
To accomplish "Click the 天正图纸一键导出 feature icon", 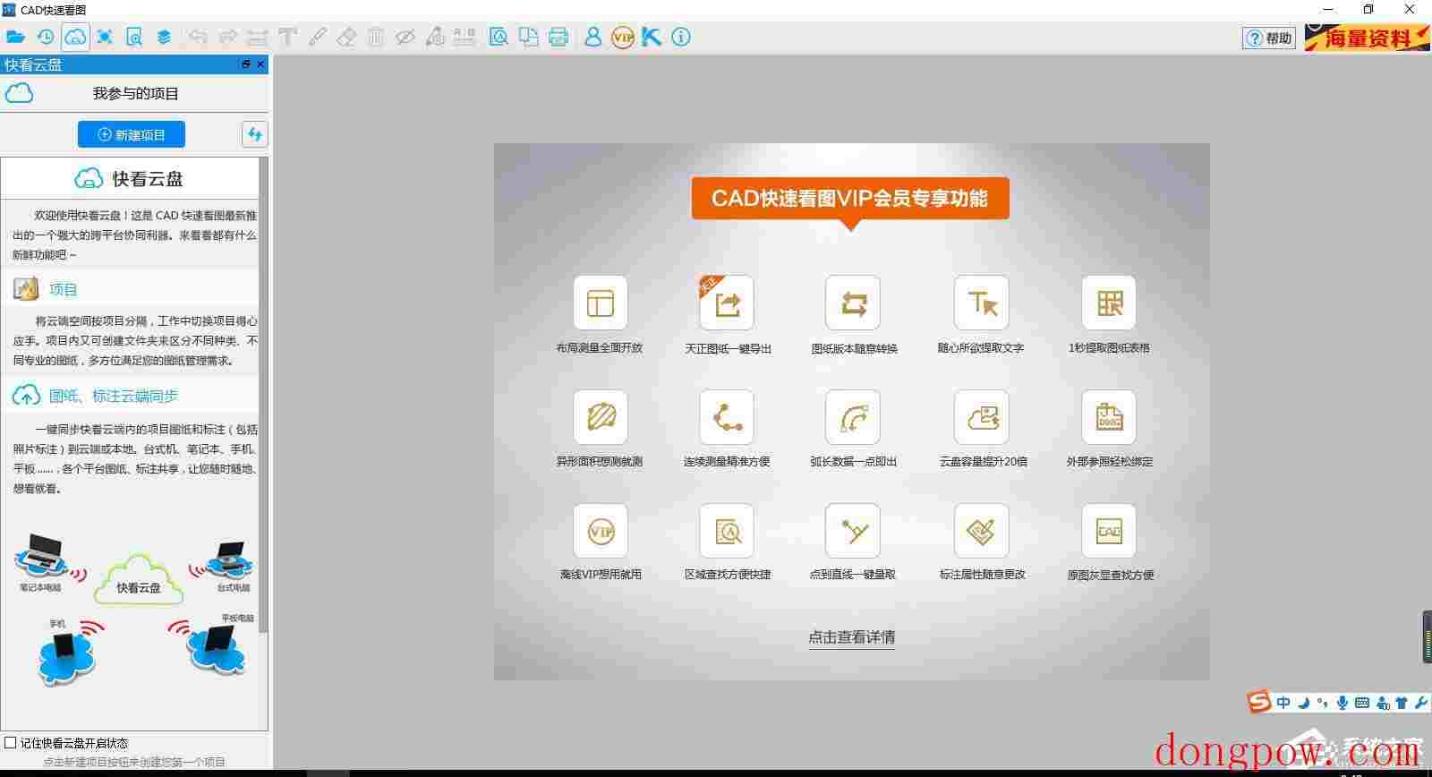I will tap(727, 303).
